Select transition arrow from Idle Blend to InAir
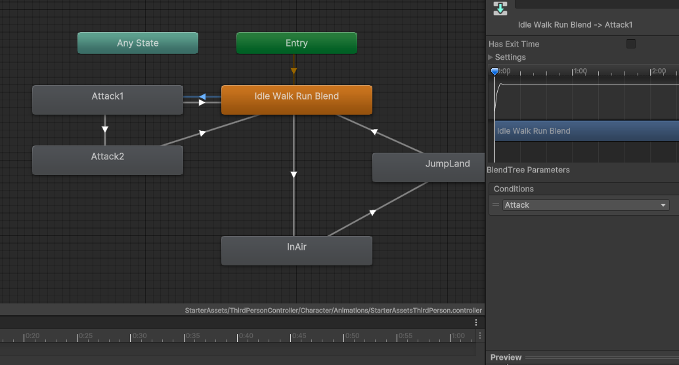This screenshot has height=365, width=679. 294,174
